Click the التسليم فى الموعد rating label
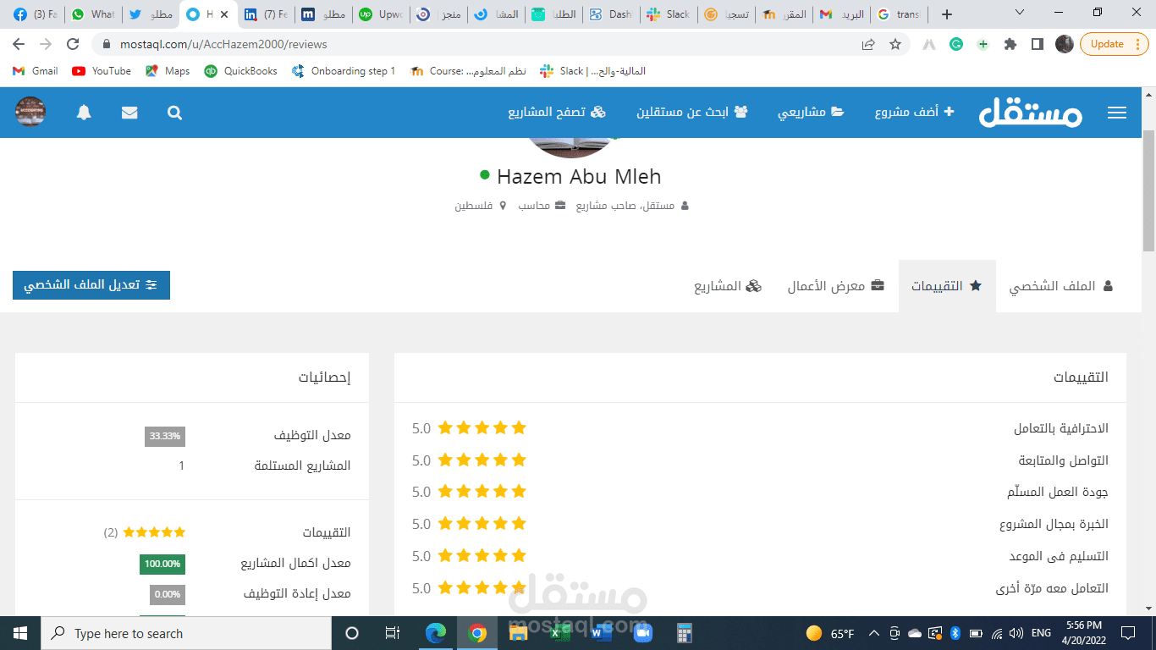1156x650 pixels. coord(1059,556)
